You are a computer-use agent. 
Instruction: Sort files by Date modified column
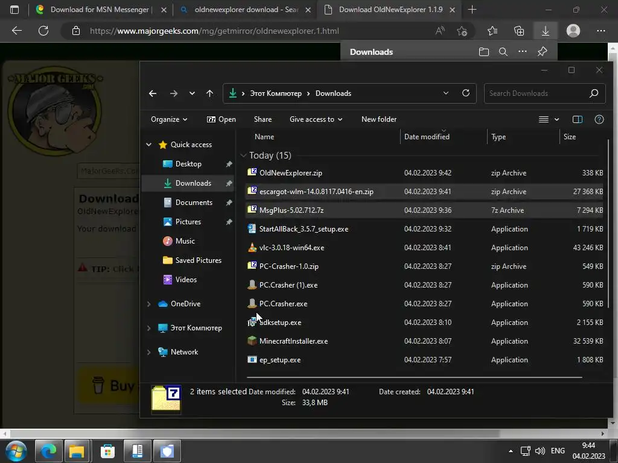point(427,137)
